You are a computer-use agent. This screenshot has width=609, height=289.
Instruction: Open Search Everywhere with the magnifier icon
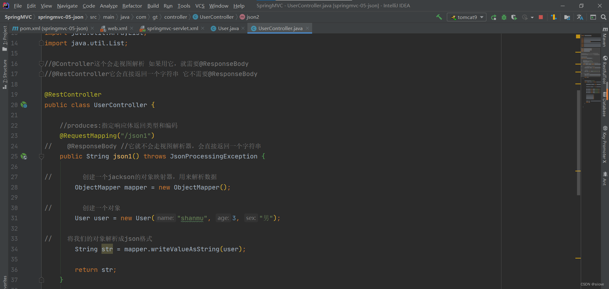coord(604,17)
